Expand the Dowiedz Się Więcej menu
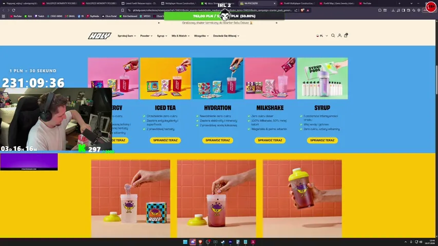 pyautogui.click(x=226, y=36)
